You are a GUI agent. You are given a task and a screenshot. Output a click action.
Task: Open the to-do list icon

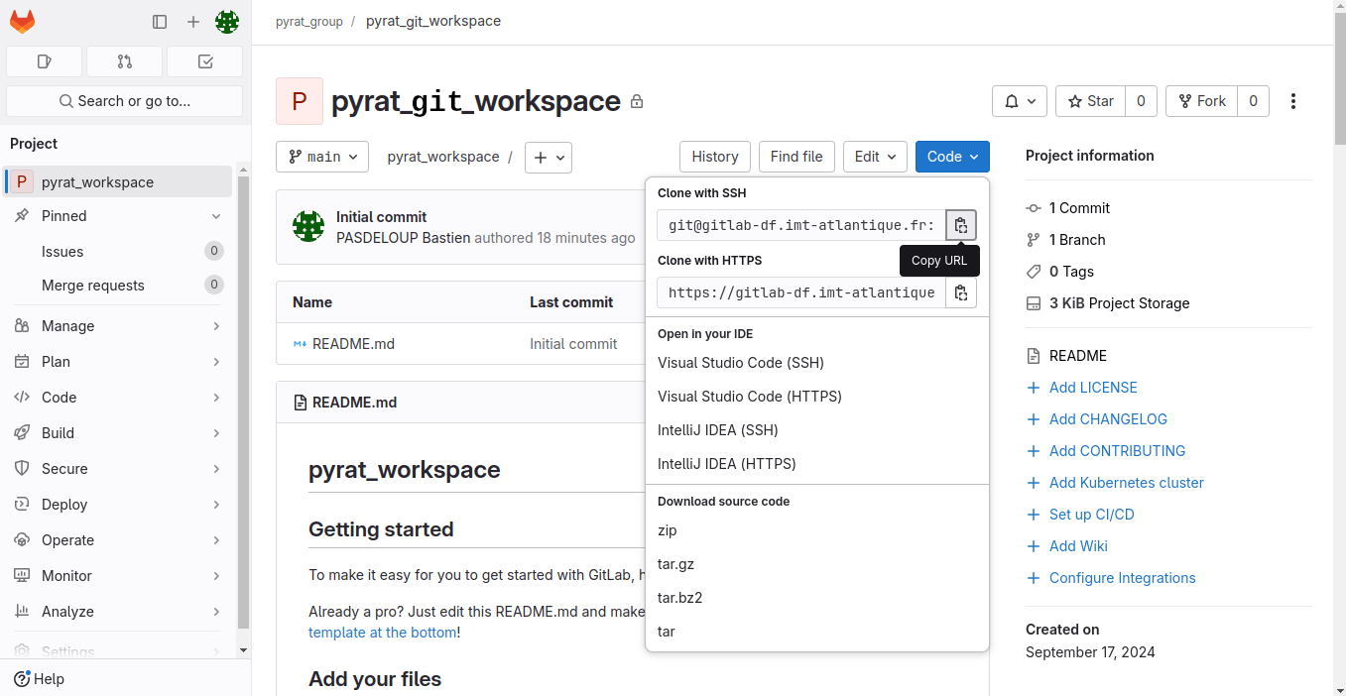click(205, 61)
